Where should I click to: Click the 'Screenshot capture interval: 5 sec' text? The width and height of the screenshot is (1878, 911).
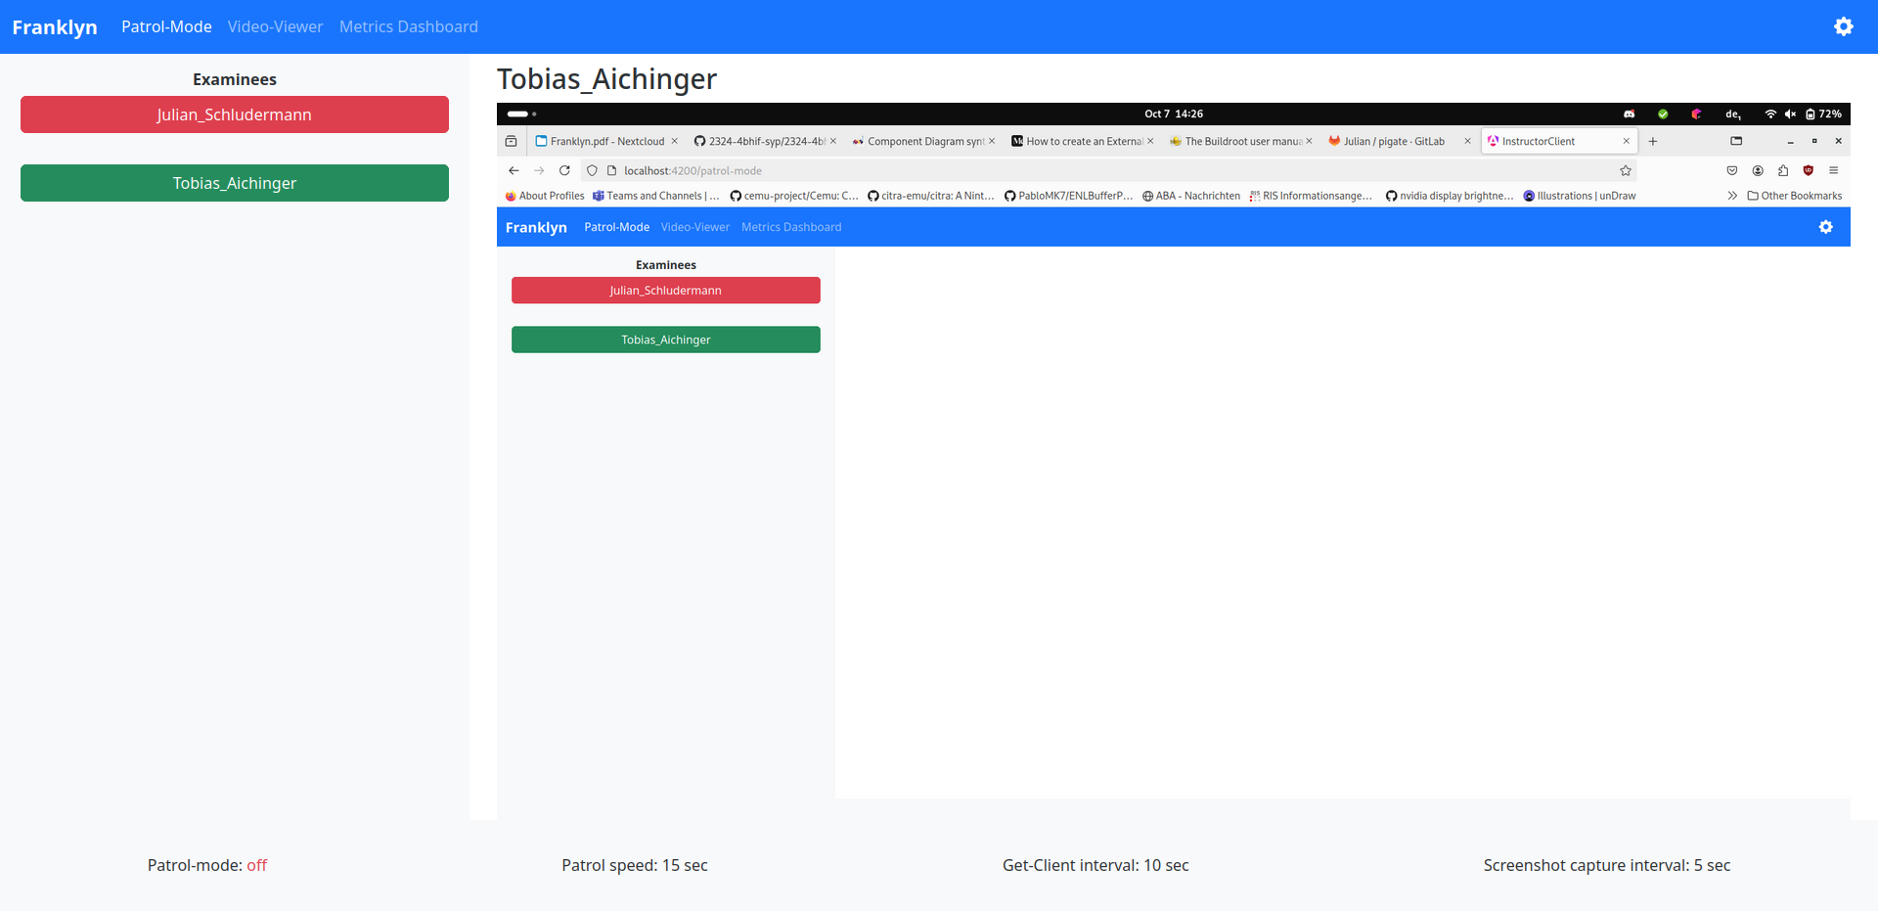pyautogui.click(x=1607, y=865)
